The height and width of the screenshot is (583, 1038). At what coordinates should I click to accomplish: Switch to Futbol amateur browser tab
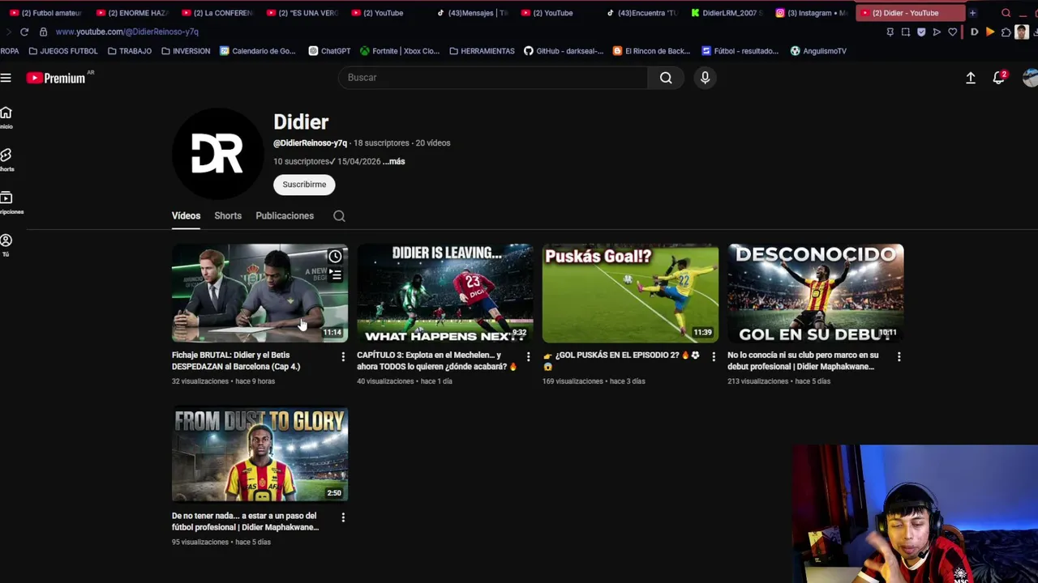point(45,13)
